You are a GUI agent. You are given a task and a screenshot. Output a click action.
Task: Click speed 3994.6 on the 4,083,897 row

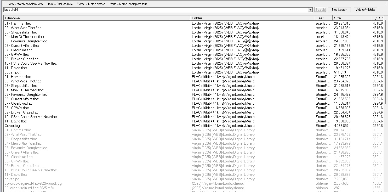point(378,126)
